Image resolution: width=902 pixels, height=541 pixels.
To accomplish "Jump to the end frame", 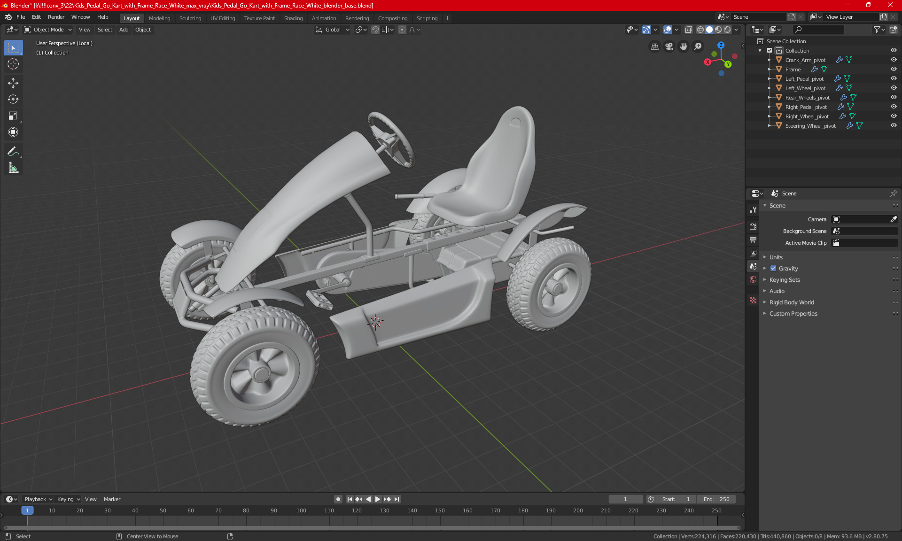I will [397, 499].
